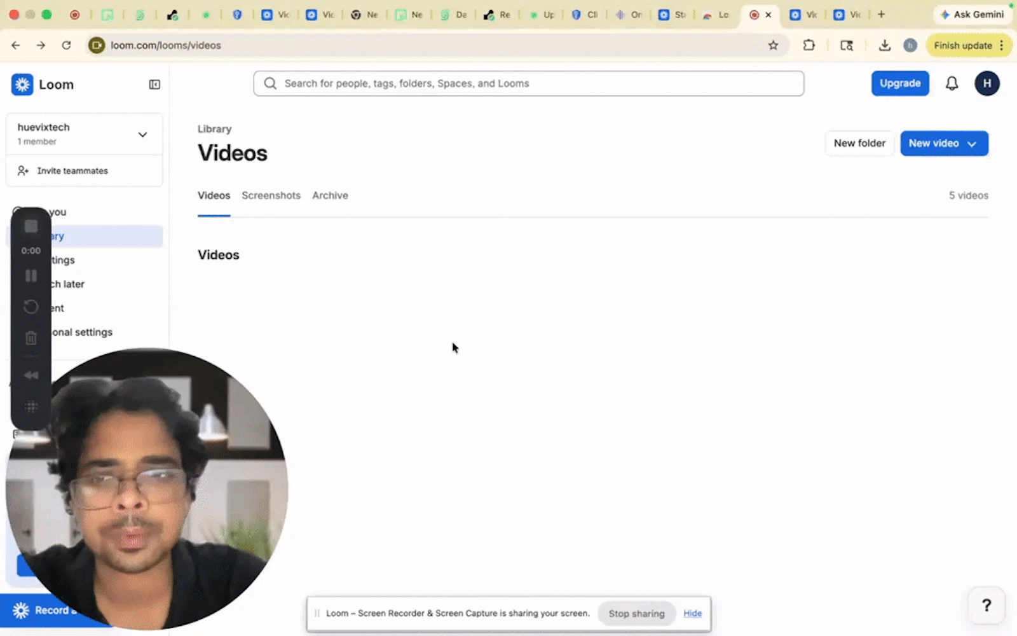1017x636 pixels.
Task: Bookmark this page with the star icon
Action: click(773, 45)
